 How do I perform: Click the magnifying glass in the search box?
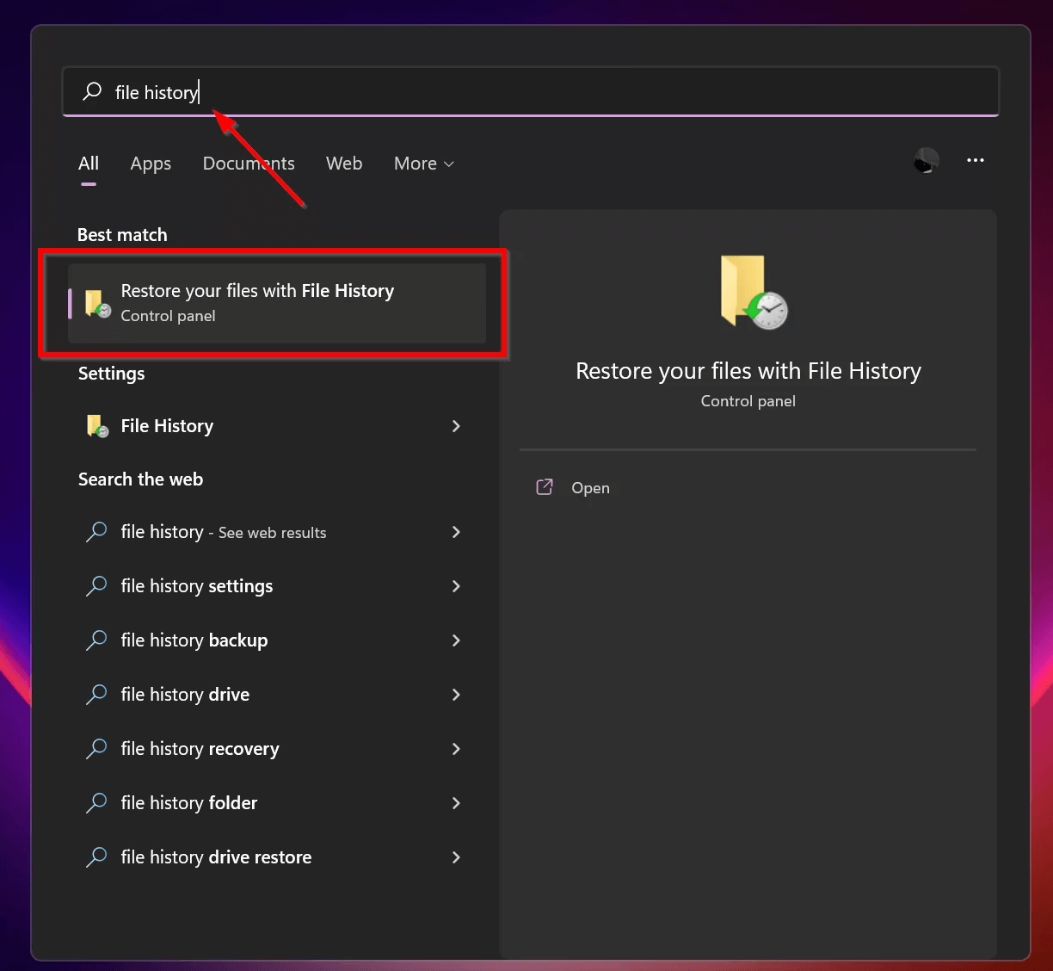91,91
